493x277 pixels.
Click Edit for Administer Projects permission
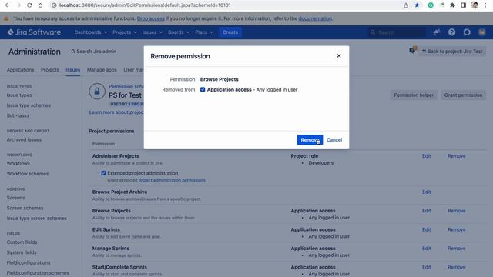click(426, 155)
